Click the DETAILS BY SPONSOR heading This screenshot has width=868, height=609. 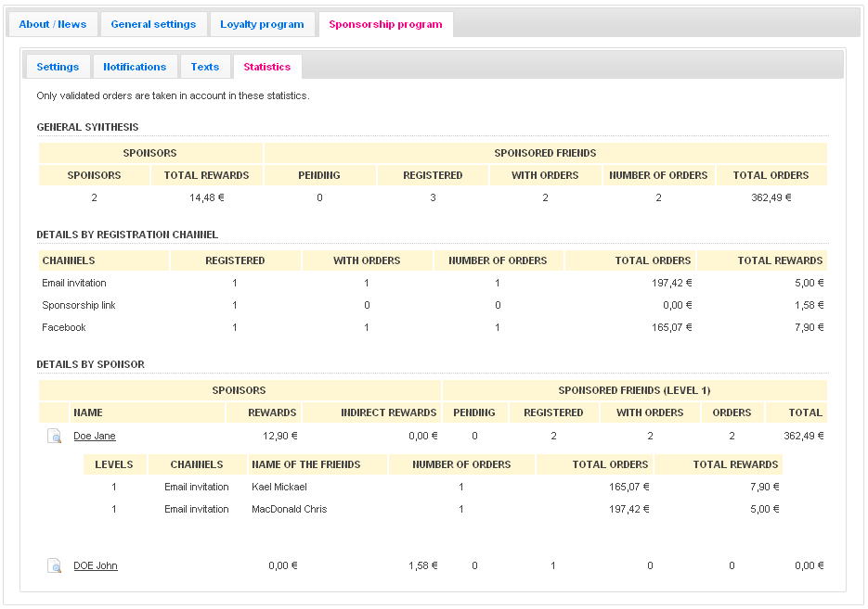90,364
